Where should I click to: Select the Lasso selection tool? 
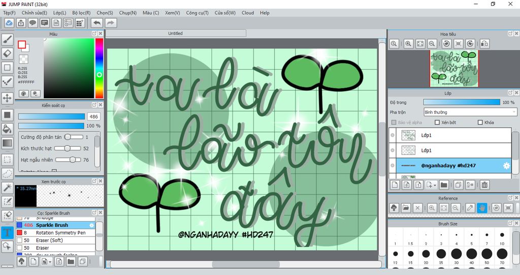click(7, 173)
